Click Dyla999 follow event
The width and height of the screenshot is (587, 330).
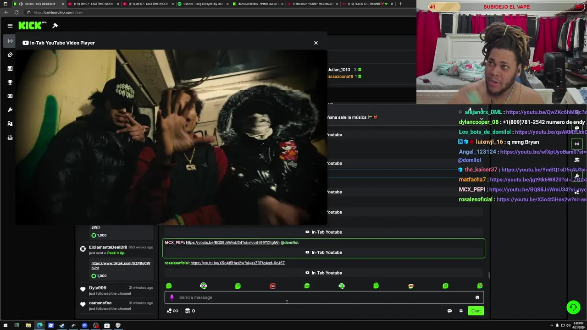click(x=116, y=291)
